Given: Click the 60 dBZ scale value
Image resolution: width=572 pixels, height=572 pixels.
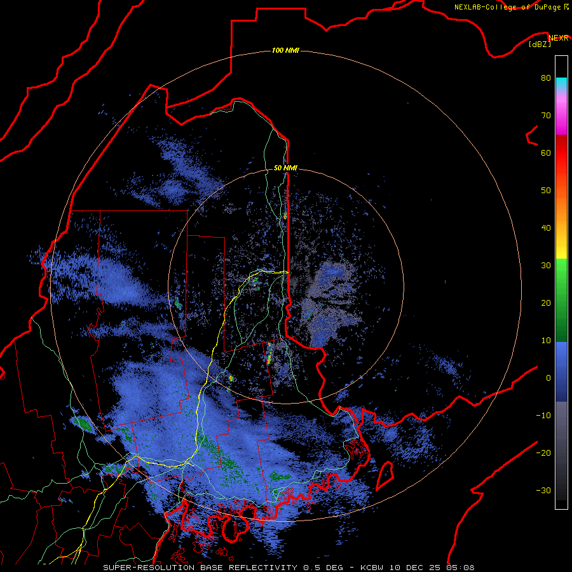Looking at the screenshot, I should tap(546, 153).
